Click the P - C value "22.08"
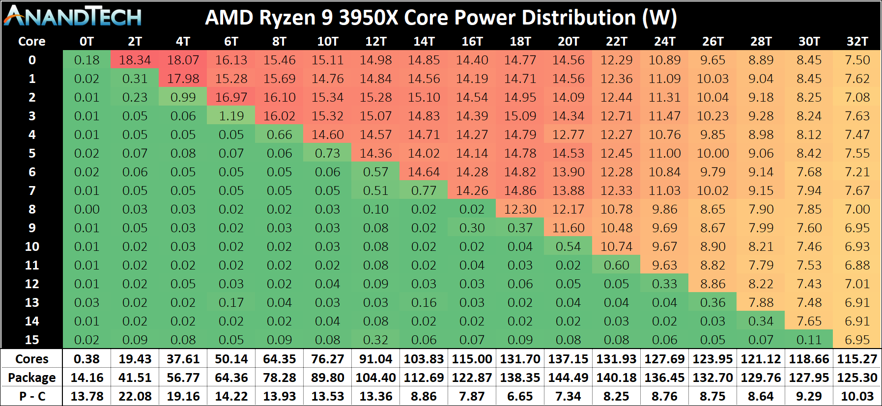882x406 pixels. tap(135, 396)
